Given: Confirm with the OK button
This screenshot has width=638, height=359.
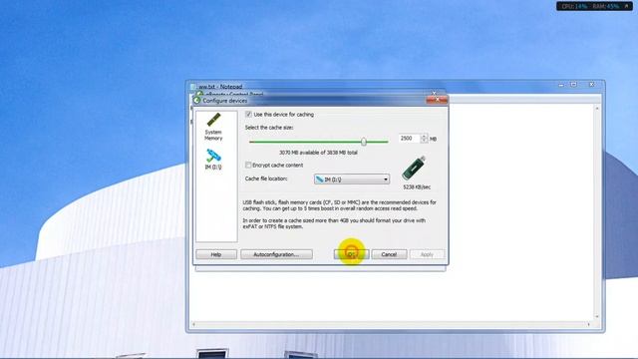Looking at the screenshot, I should coord(351,254).
